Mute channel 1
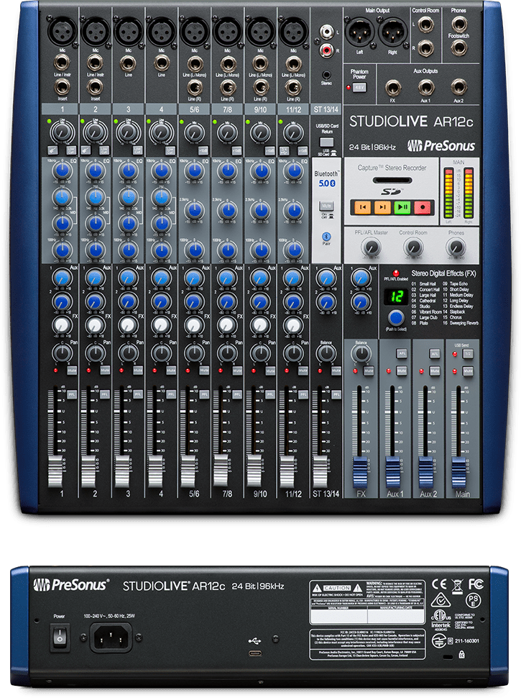This screenshot has height=698, width=521. coord(72,371)
